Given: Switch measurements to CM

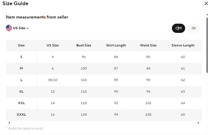Looking at the screenshot, I should pos(179,28).
